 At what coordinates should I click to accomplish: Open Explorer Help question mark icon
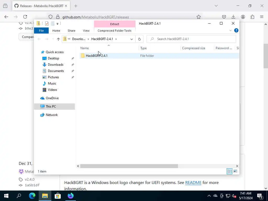click(236, 30)
